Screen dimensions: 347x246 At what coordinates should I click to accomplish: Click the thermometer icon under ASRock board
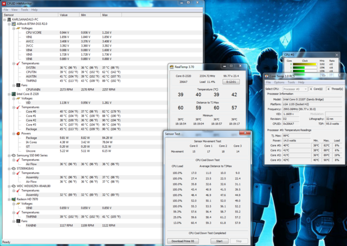pyautogui.click(x=18, y=63)
